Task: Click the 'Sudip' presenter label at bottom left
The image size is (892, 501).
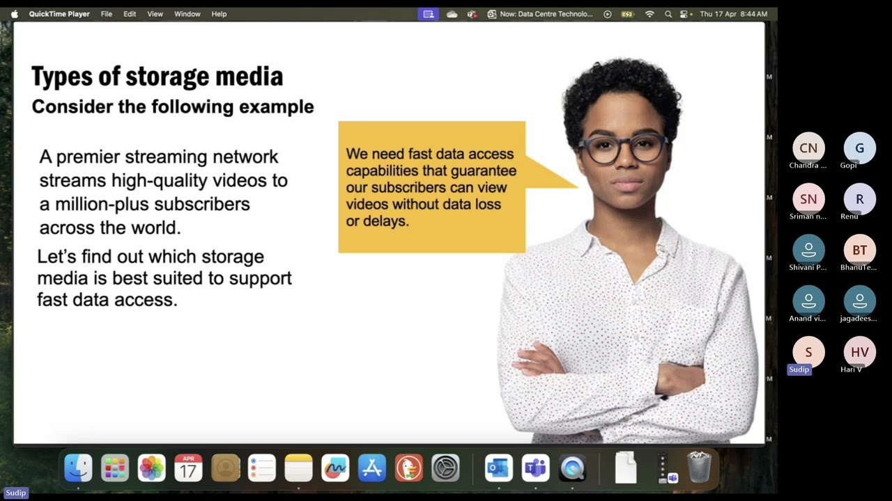Action: 15,493
